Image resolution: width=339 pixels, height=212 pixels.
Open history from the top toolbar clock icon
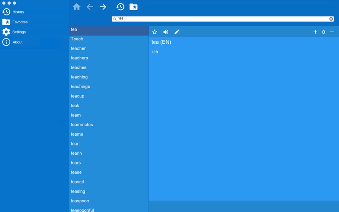[120, 7]
